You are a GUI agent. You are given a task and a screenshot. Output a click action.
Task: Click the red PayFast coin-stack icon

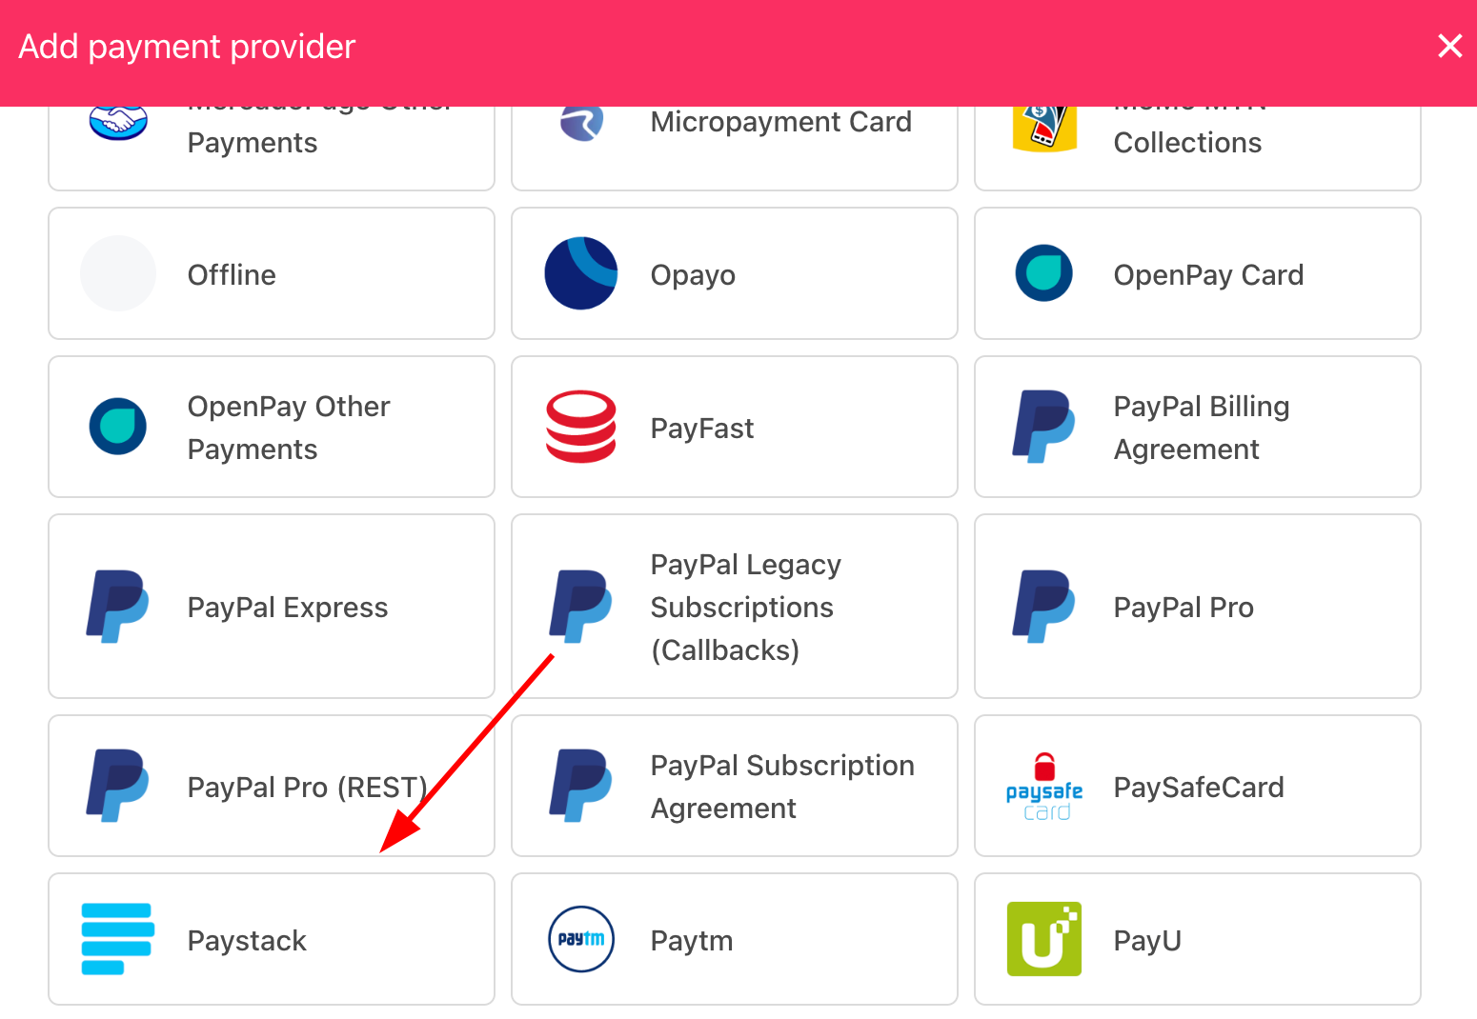pyautogui.click(x=581, y=427)
